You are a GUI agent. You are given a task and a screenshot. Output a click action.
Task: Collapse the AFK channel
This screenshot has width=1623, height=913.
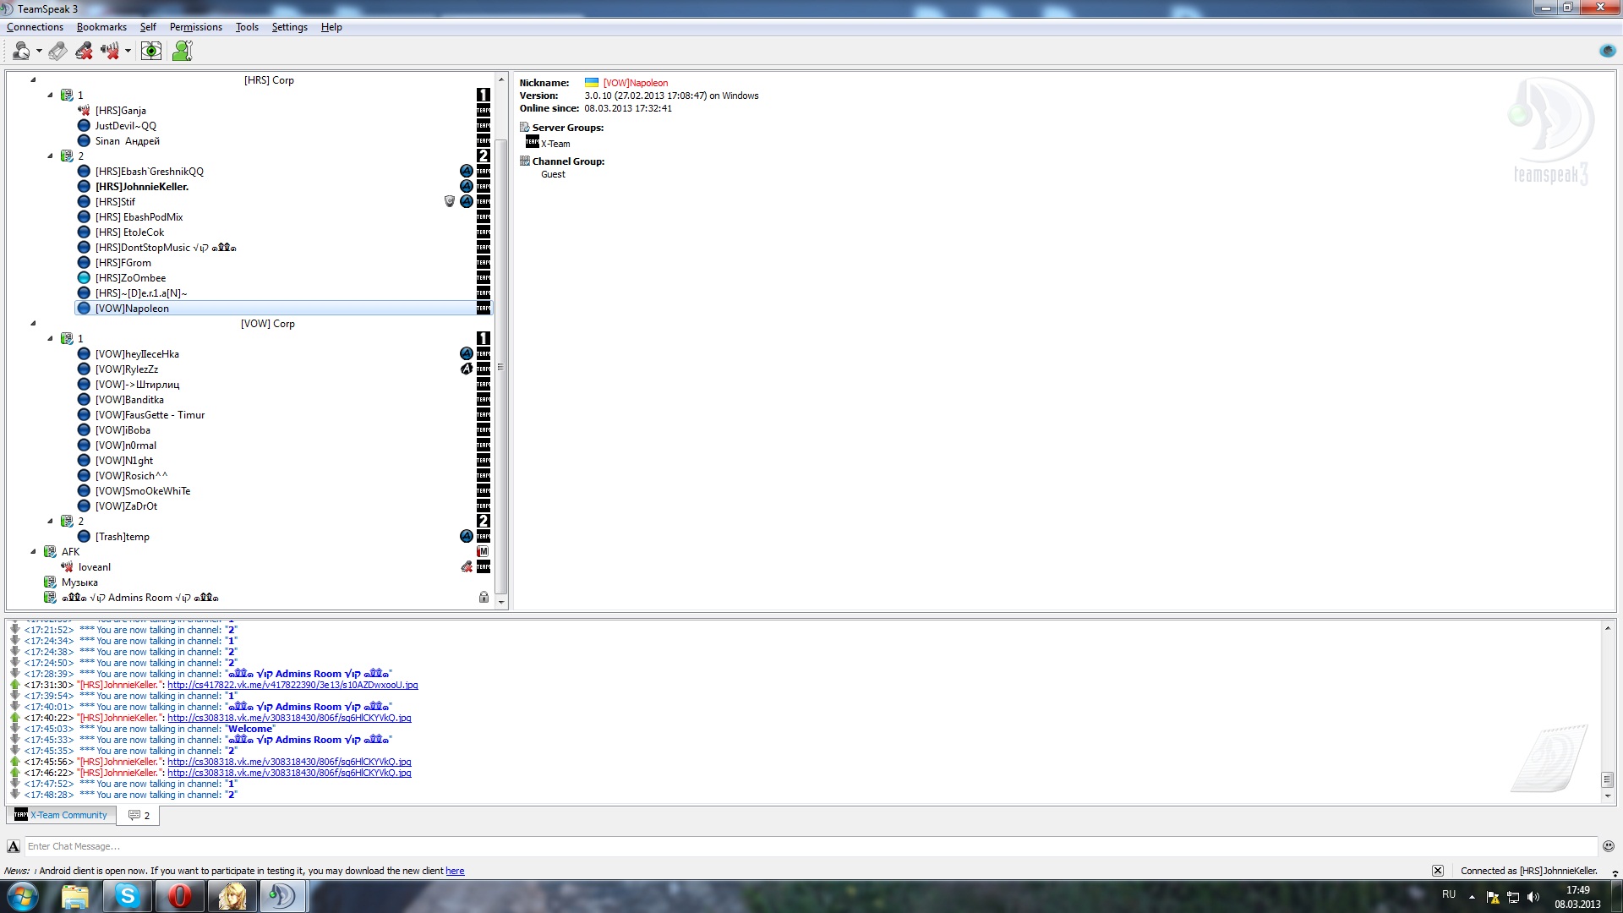coord(33,552)
